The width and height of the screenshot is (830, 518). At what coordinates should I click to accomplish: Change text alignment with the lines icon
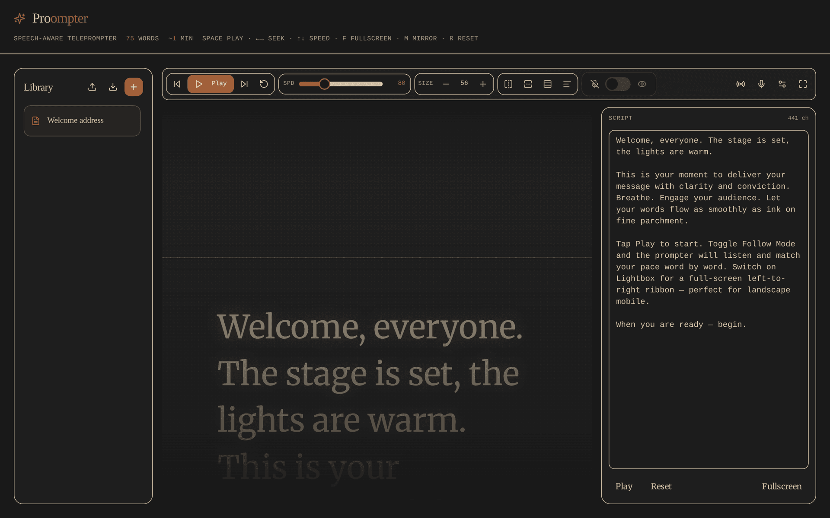(x=567, y=84)
